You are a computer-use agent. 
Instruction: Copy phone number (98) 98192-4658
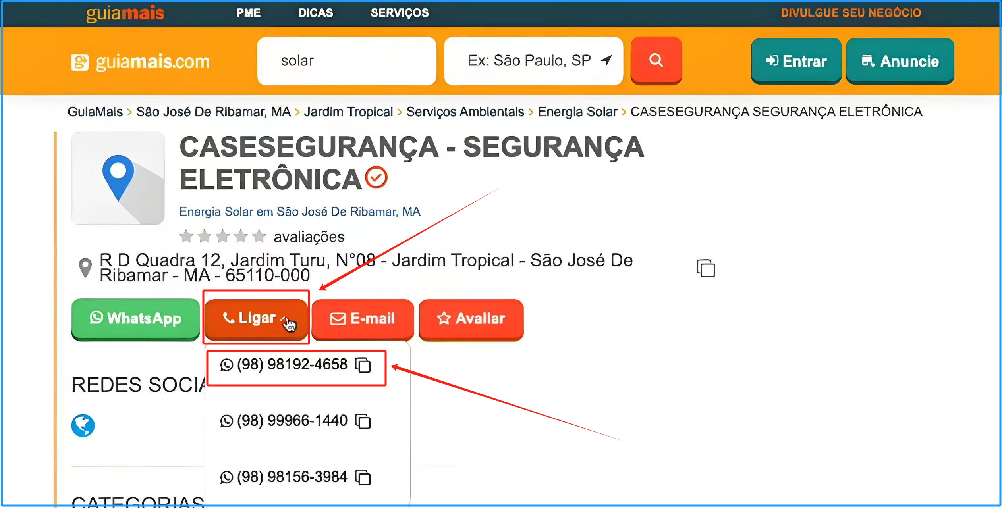pyautogui.click(x=363, y=365)
